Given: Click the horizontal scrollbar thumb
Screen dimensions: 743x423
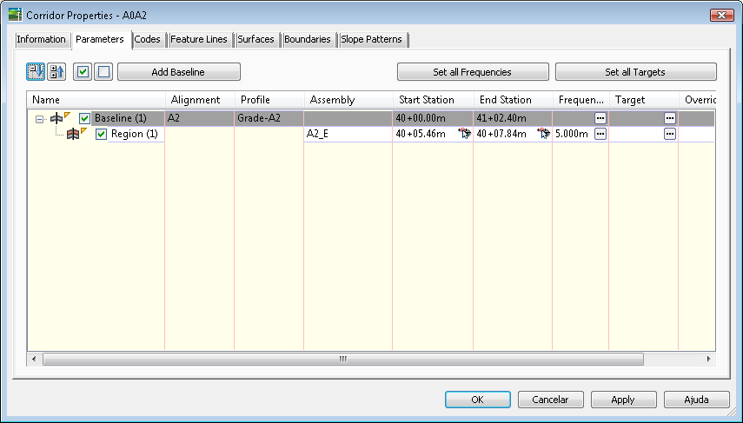Looking at the screenshot, I should tap(343, 359).
